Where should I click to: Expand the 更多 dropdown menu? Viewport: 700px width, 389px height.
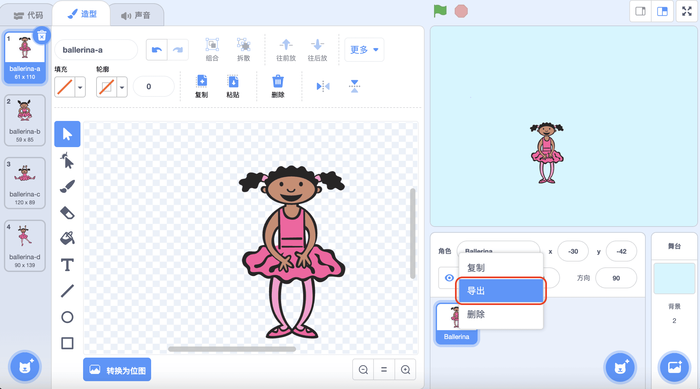(364, 50)
